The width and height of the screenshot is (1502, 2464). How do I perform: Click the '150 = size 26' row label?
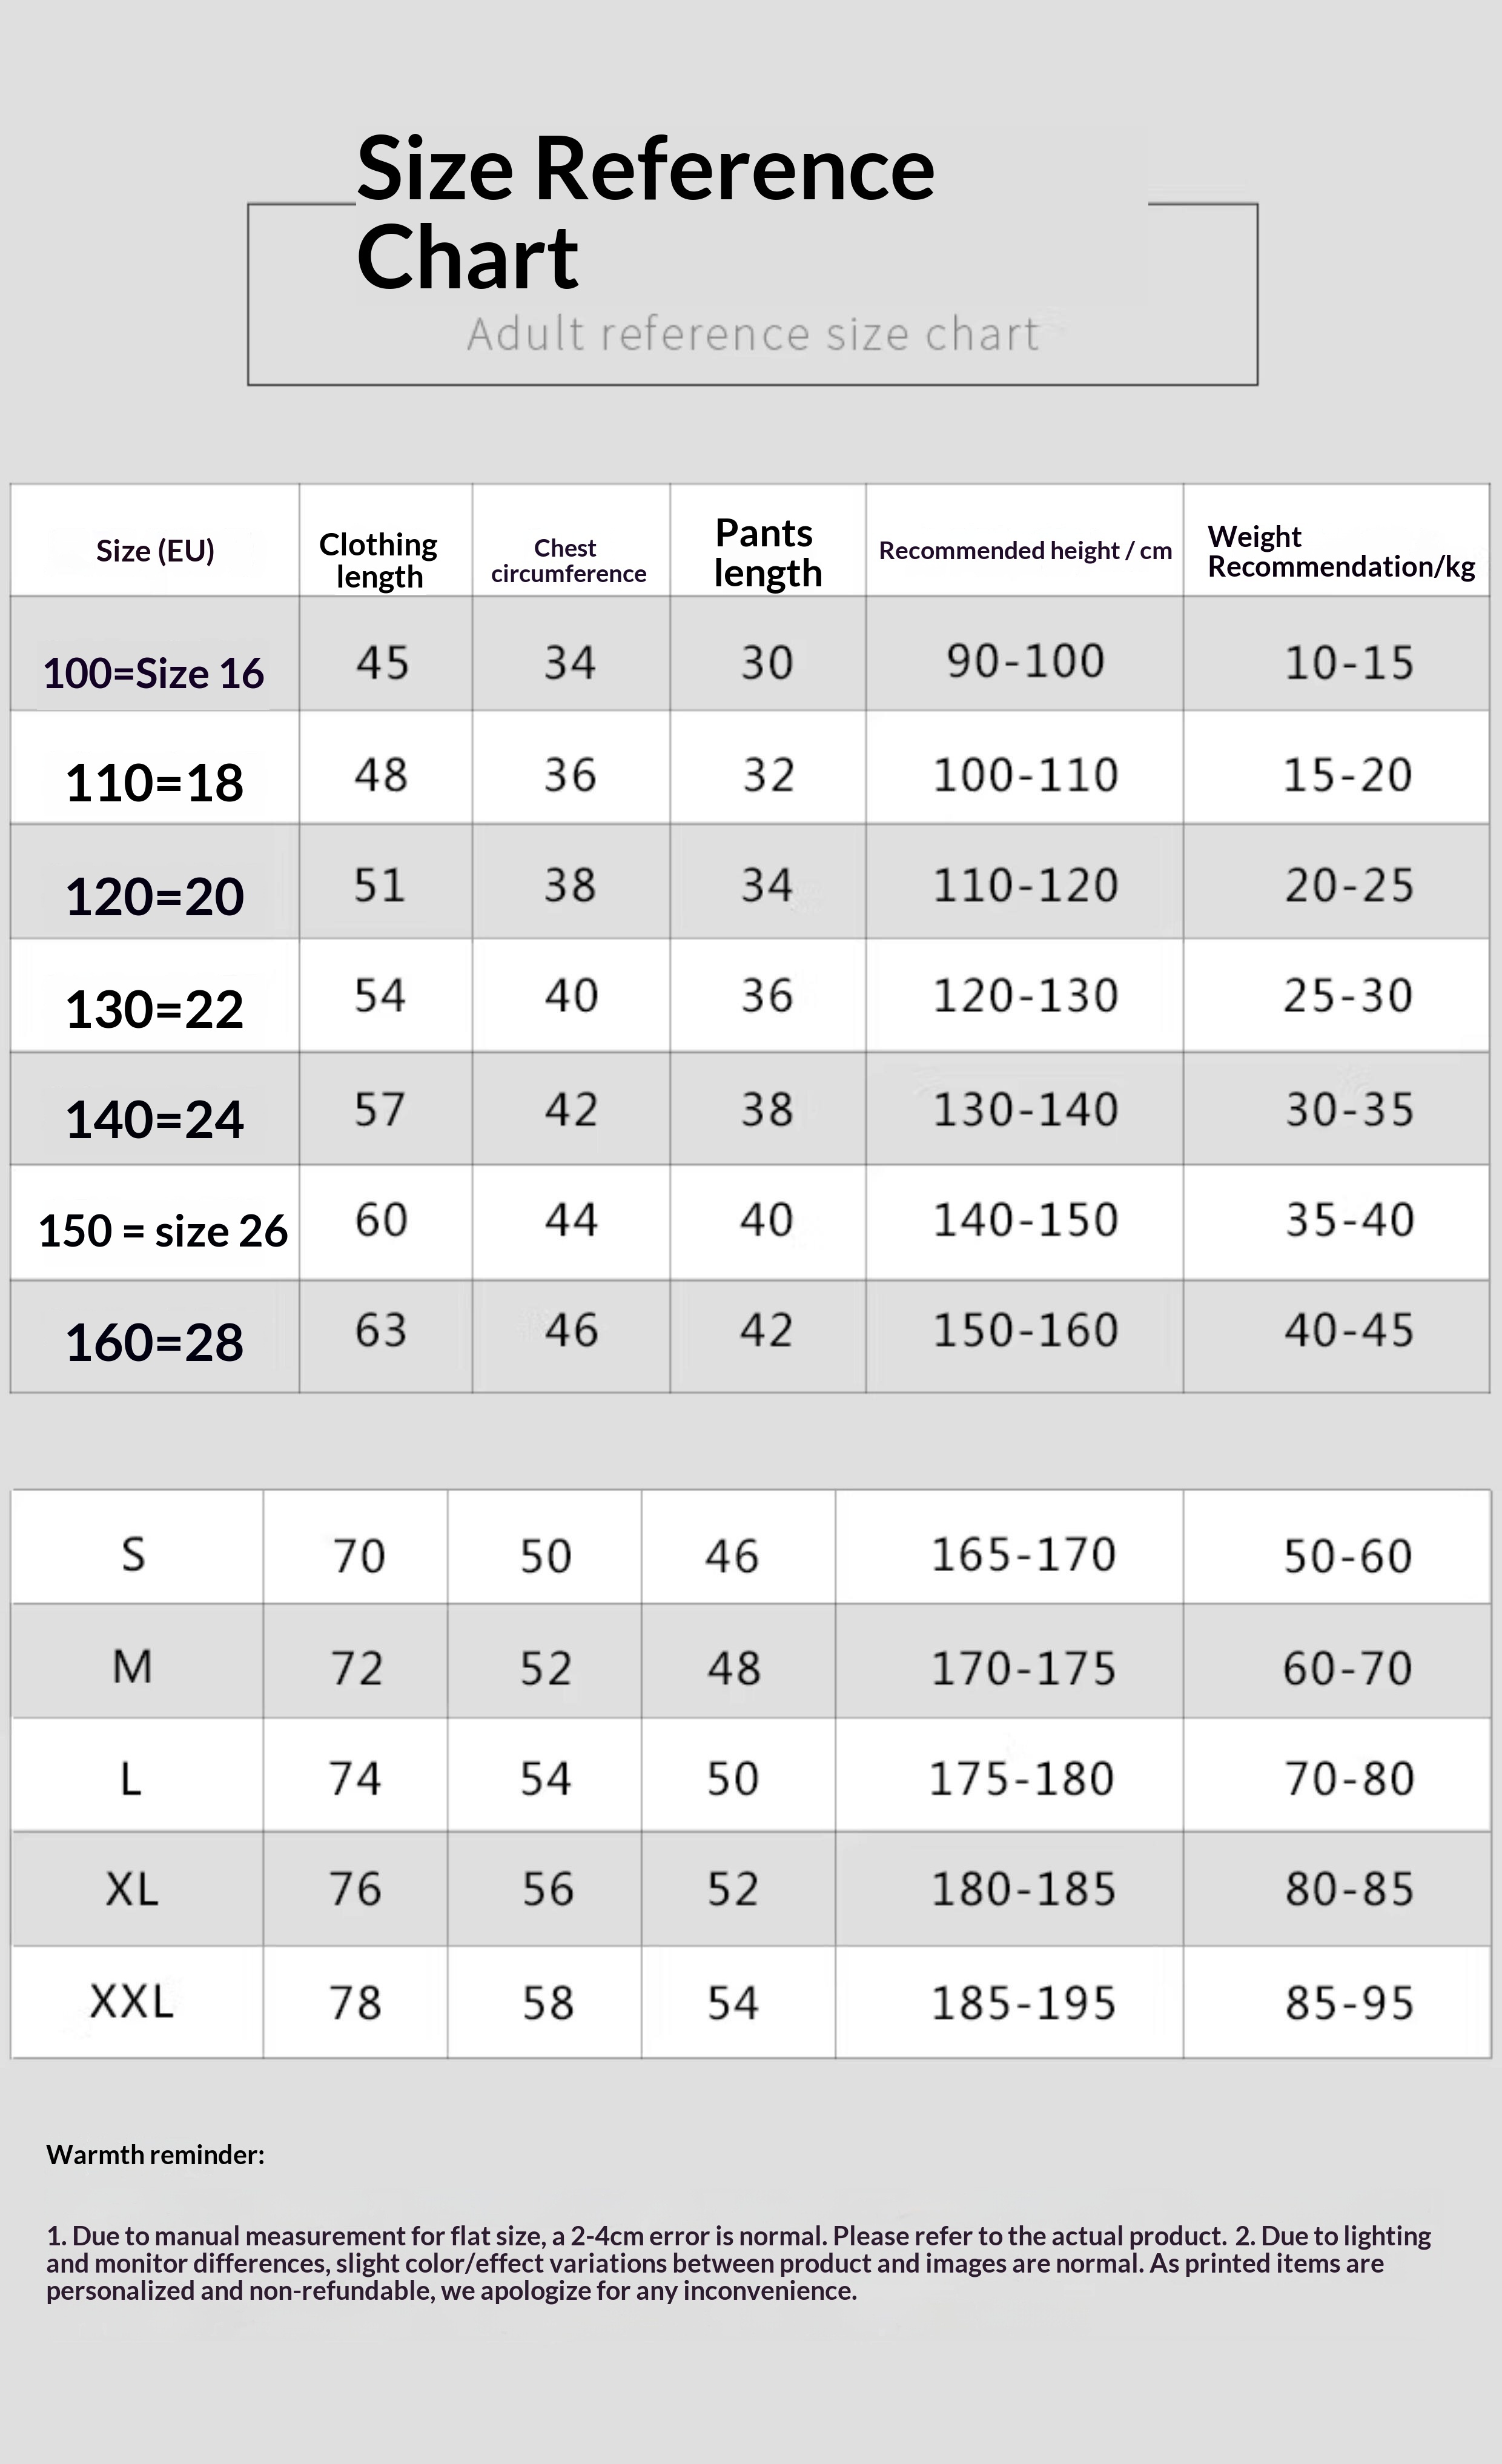162,1231
